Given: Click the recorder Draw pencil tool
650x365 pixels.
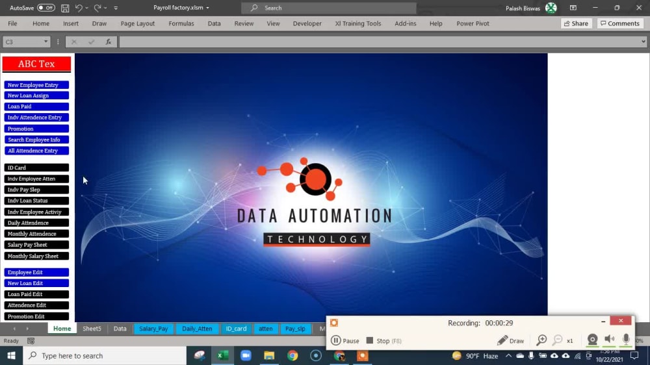Looking at the screenshot, I should tap(511, 340).
